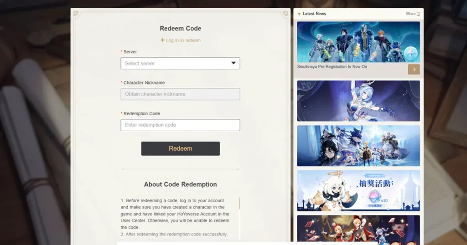Open the Paimon lottery event thumbnail
The image size is (467, 245).
(x=358, y=191)
